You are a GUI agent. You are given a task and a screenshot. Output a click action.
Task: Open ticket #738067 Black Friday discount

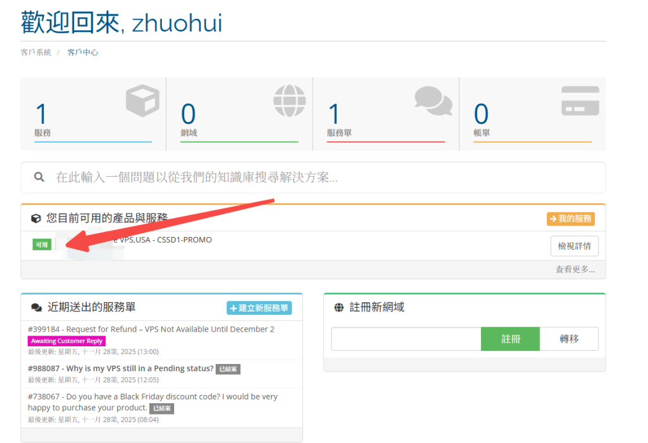153,402
